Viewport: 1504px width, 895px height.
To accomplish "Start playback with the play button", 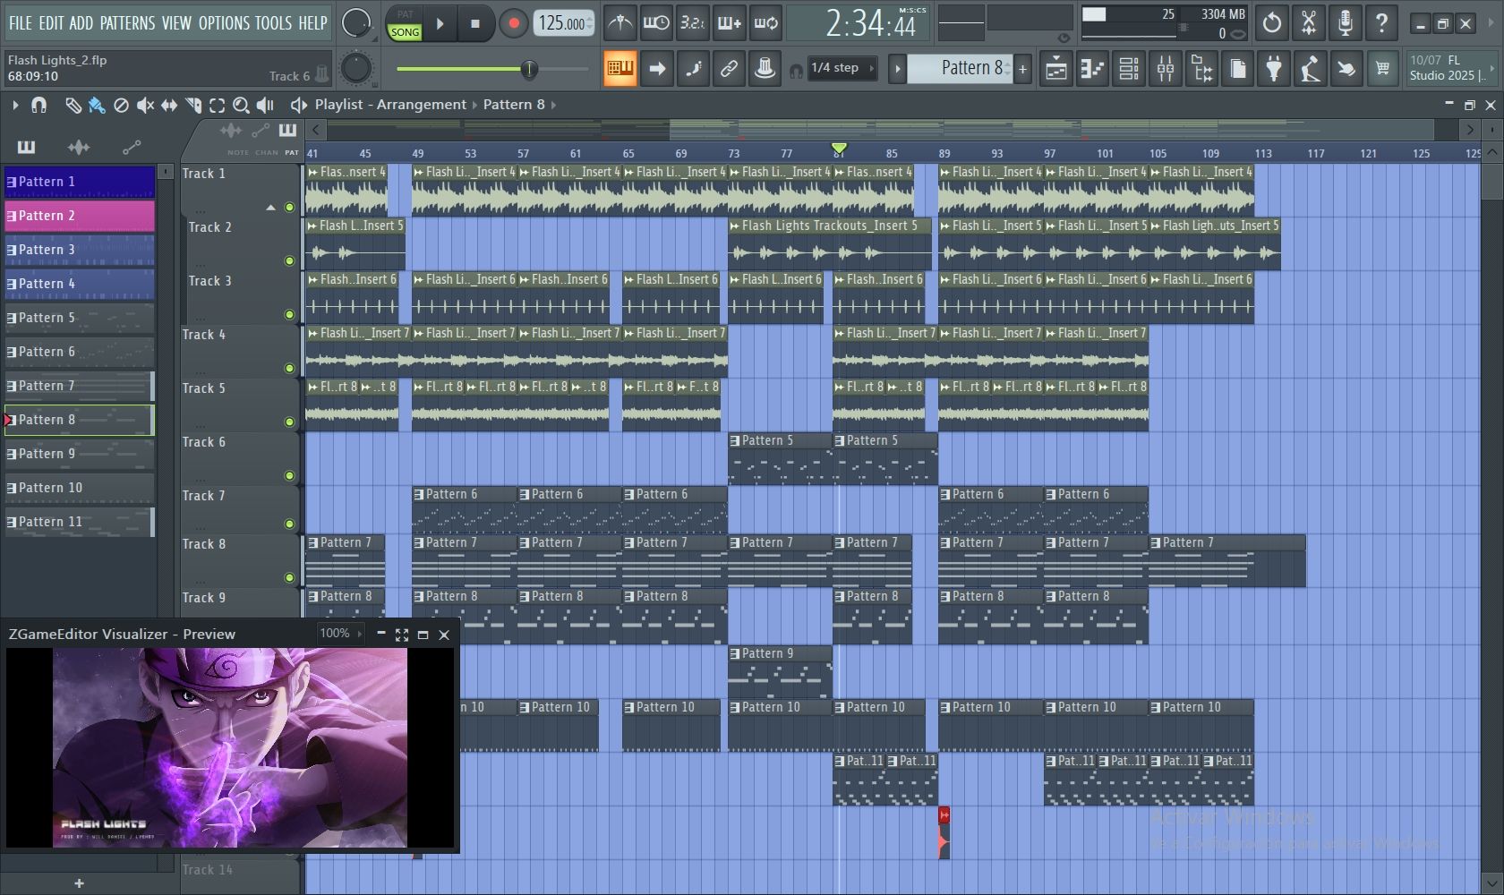I will point(440,24).
